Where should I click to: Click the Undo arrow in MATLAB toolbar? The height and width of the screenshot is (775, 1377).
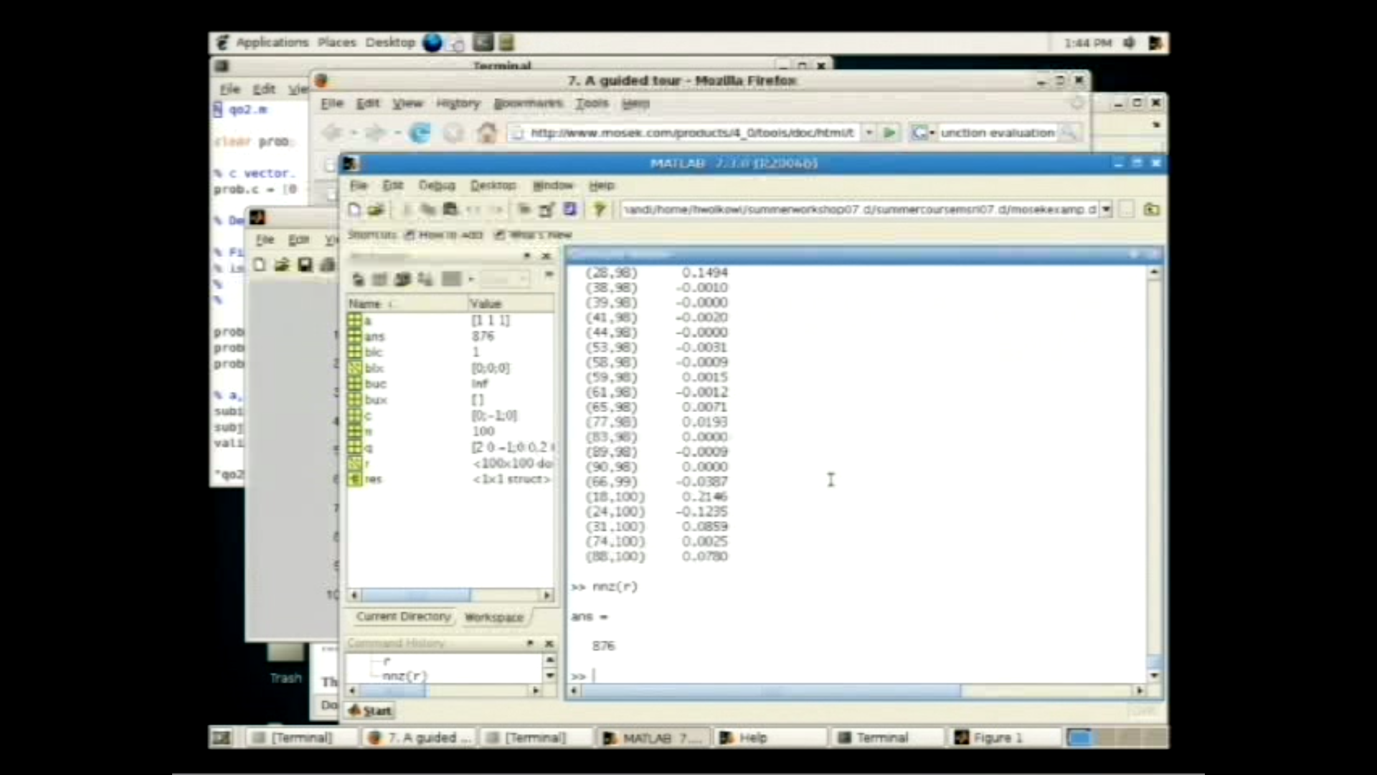pos(473,210)
